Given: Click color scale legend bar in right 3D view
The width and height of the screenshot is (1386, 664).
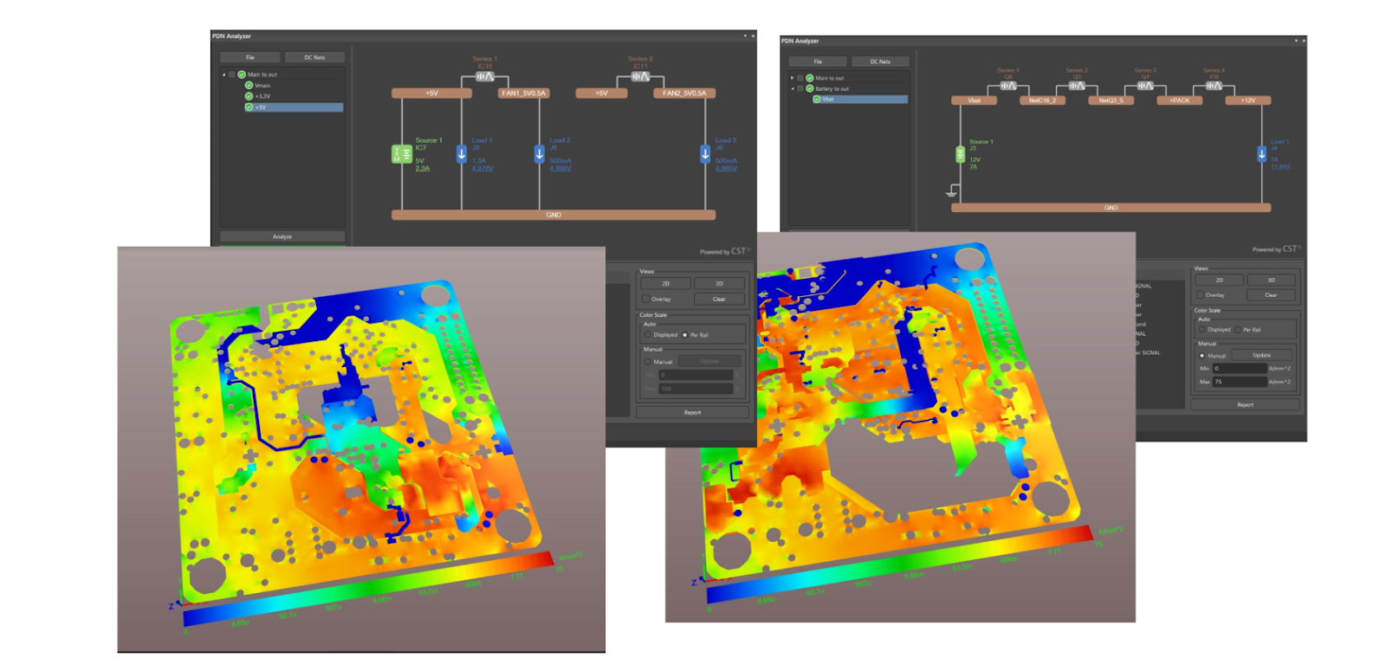Looking at the screenshot, I should tap(900, 564).
